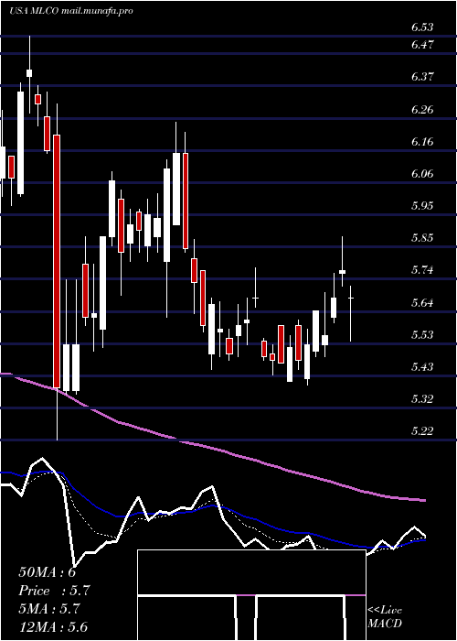Click the '<<Live MACD' label
The width and height of the screenshot is (457, 641).
pos(385,617)
